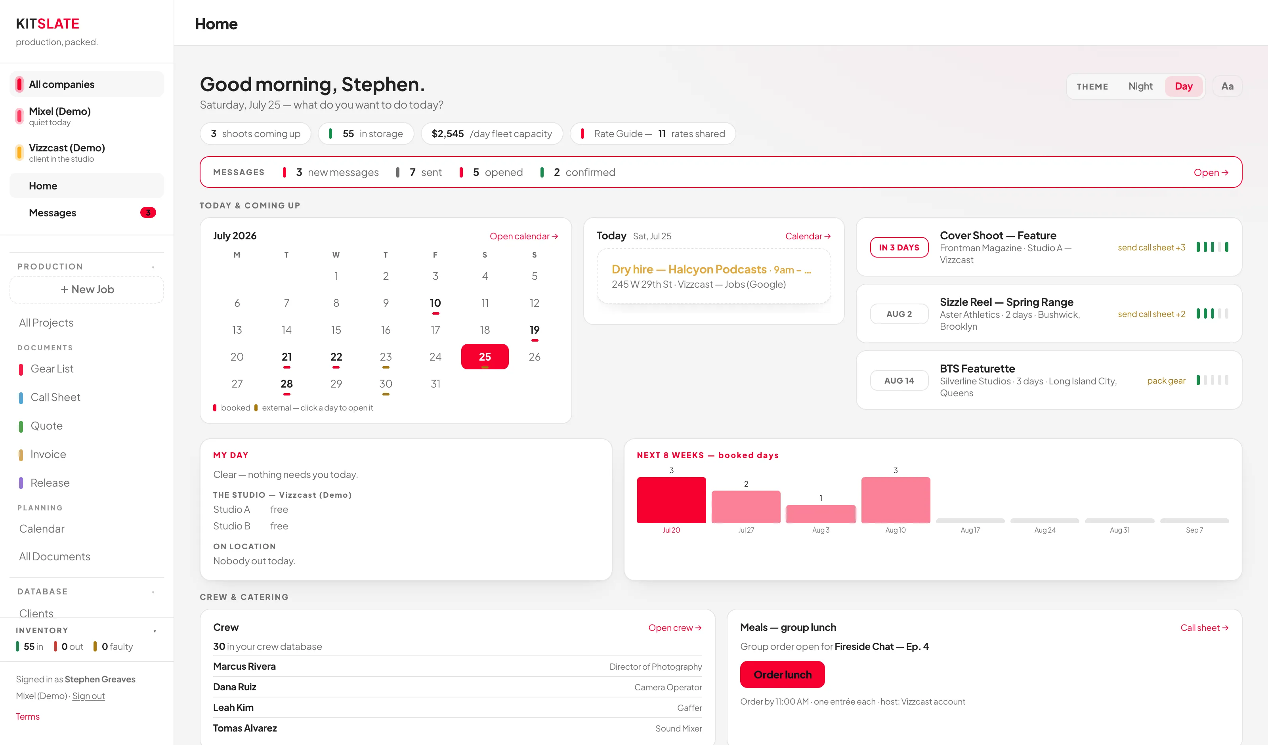Switch theme to Day
Viewport: 1268px width, 745px height.
[x=1184, y=86]
